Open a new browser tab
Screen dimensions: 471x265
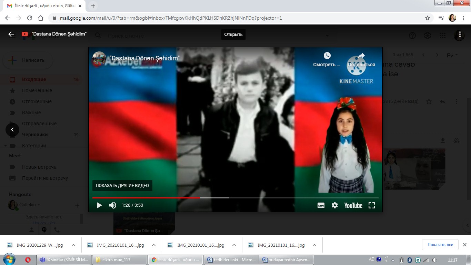click(93, 6)
